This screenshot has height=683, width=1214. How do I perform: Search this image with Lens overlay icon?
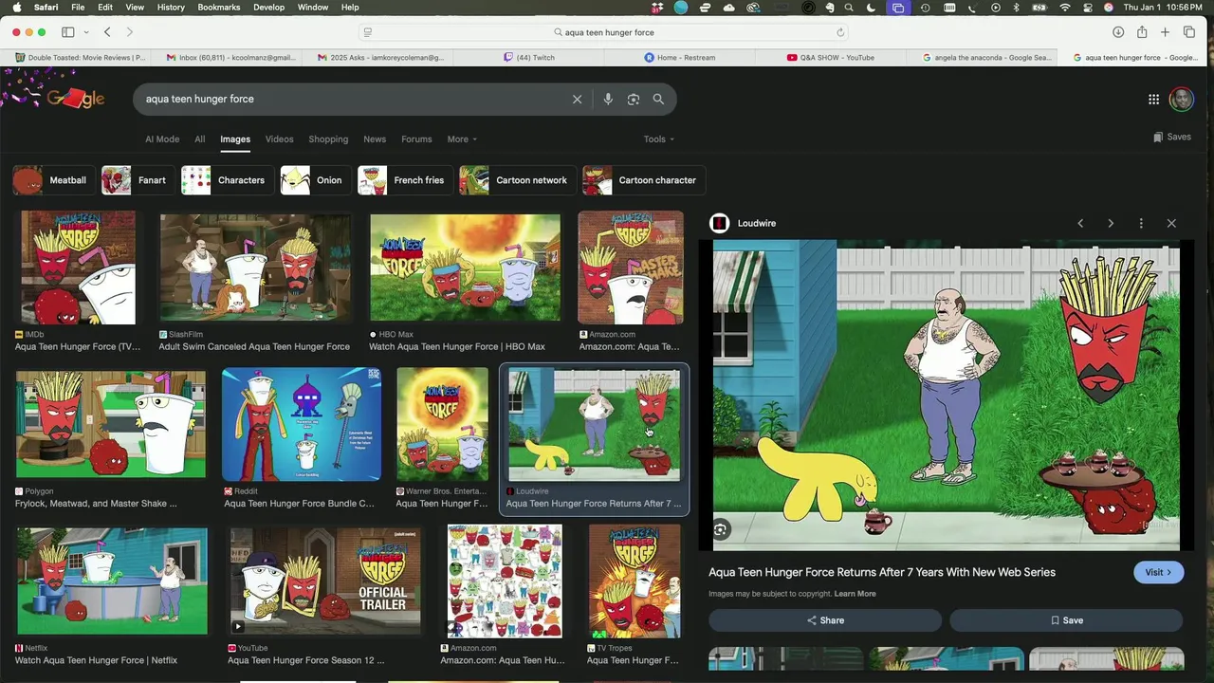click(721, 530)
